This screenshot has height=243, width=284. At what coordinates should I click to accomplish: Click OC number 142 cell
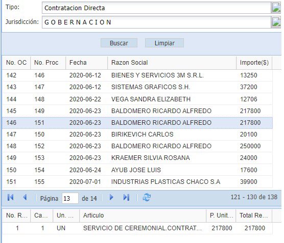(11, 75)
